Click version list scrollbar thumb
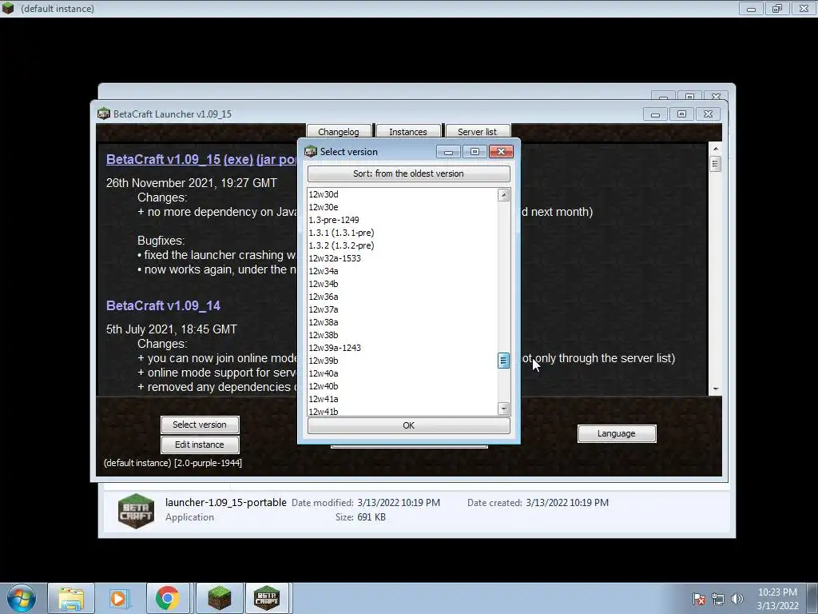This screenshot has height=614, width=818. pyautogui.click(x=503, y=361)
